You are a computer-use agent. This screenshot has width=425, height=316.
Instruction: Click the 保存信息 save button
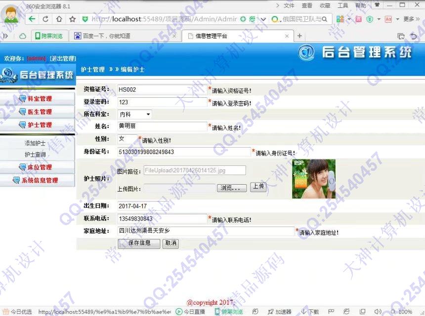tap(139, 243)
